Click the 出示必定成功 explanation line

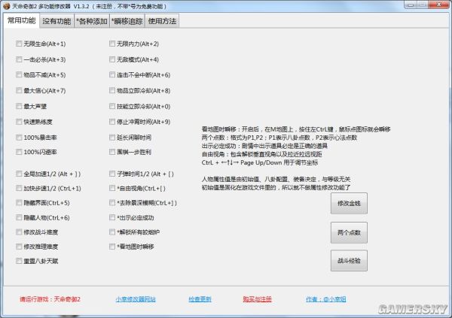[x=264, y=146]
